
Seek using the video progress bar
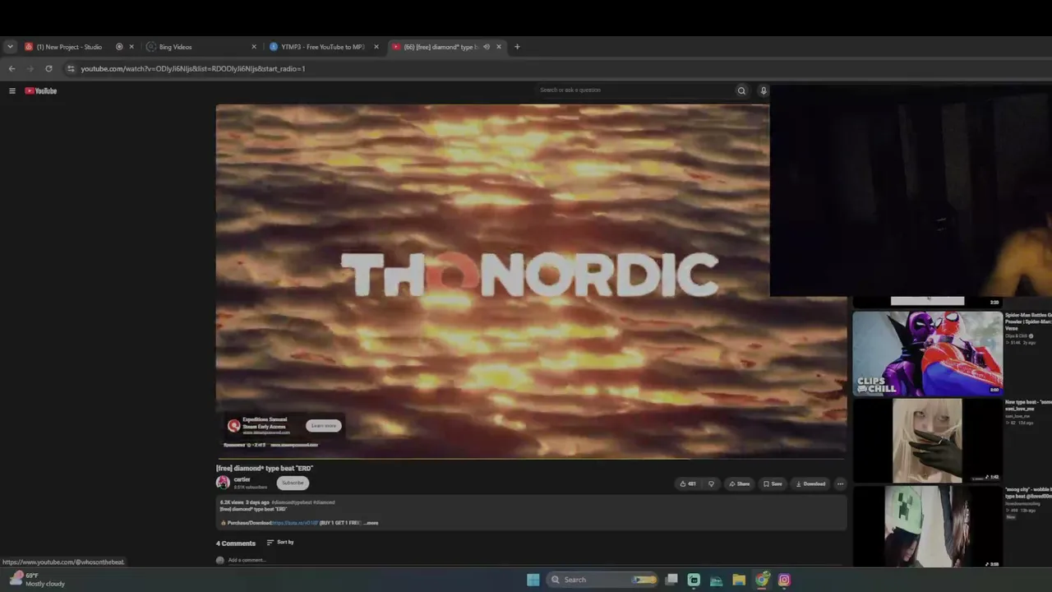click(x=531, y=459)
